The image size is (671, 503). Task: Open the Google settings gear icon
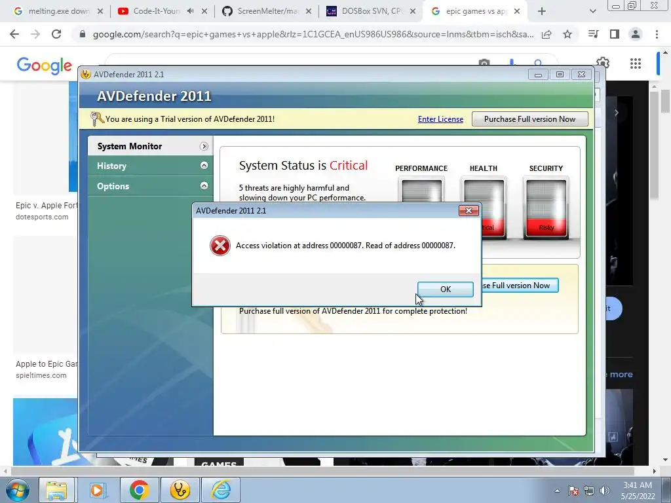click(603, 63)
